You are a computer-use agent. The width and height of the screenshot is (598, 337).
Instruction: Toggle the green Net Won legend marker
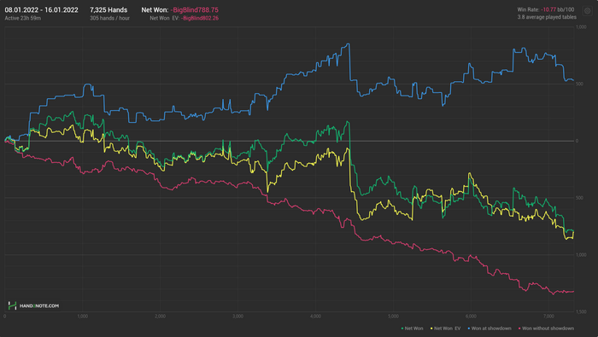tap(402, 328)
